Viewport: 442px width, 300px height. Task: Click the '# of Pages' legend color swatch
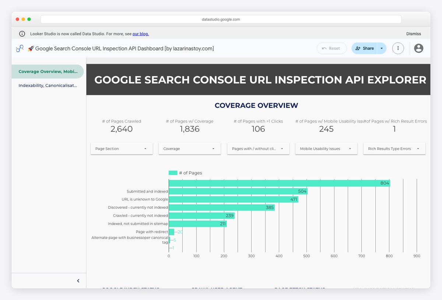point(173,173)
